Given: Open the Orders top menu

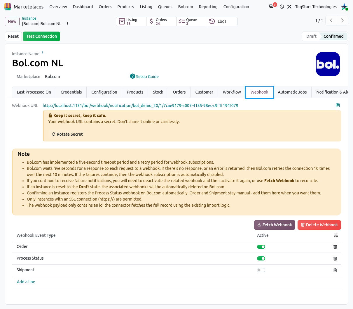Looking at the screenshot, I should point(105,7).
